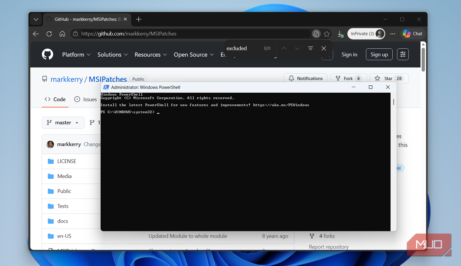Click the Sign up button

[379, 55]
